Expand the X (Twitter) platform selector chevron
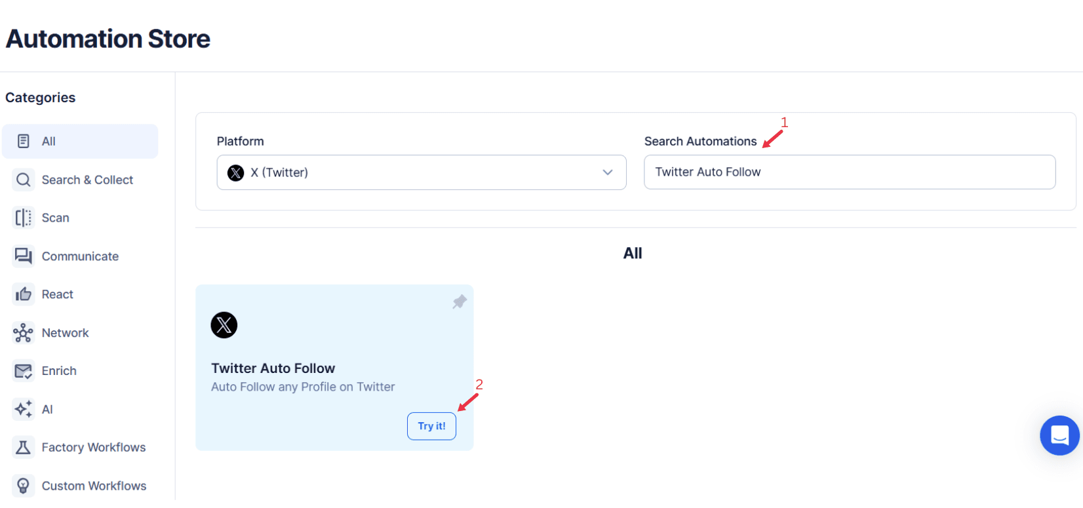The width and height of the screenshot is (1083, 508). click(x=606, y=172)
